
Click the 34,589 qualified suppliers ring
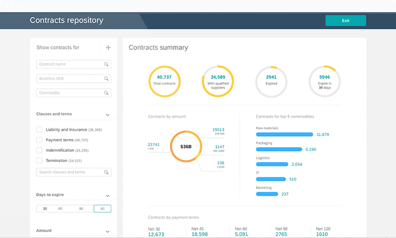point(218,81)
